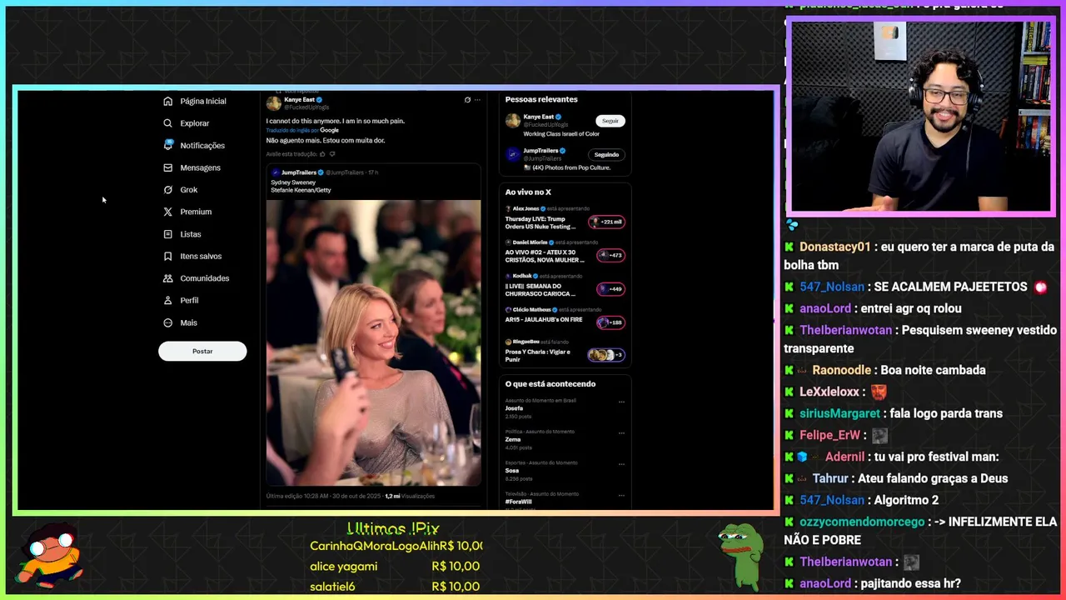Open Itens salvos bookmarks in sidebar
The image size is (1066, 600).
tap(192, 256)
